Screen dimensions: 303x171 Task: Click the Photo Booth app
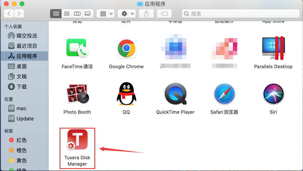[x=77, y=94]
